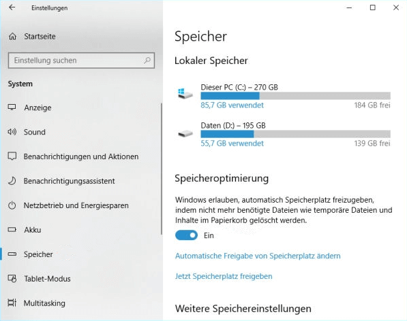Open Automatische Freigabe von Speicherplatz ändern
Image resolution: width=407 pixels, height=321 pixels.
tap(258, 256)
